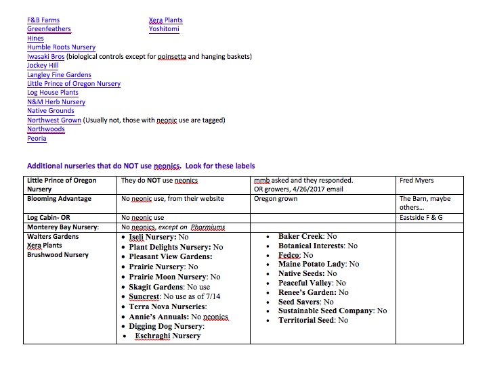
Task: Click the Iwasaki Bros biological controls note
Action: 159,57
